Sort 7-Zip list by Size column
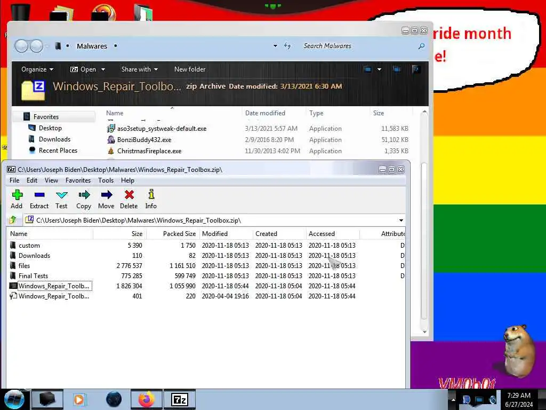Screen dimensions: 546x410 [120, 234]
